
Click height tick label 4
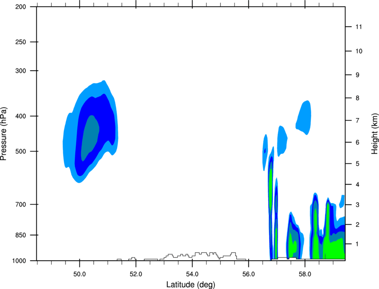tap(357, 185)
